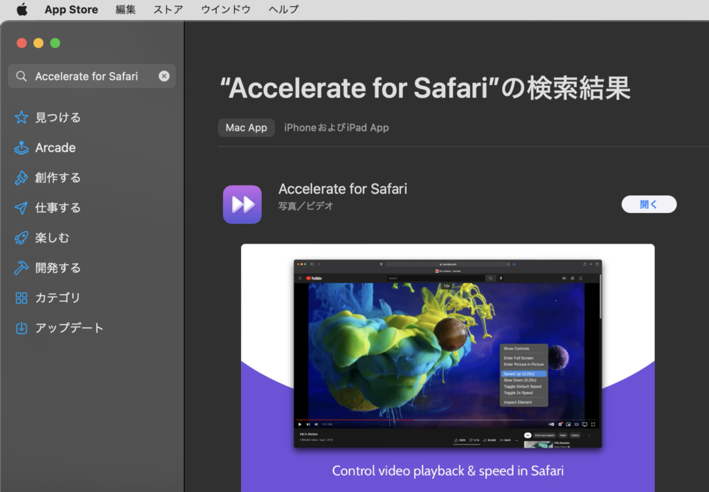The height and width of the screenshot is (492, 709).
Task: Clear the search field text
Action: 164,76
